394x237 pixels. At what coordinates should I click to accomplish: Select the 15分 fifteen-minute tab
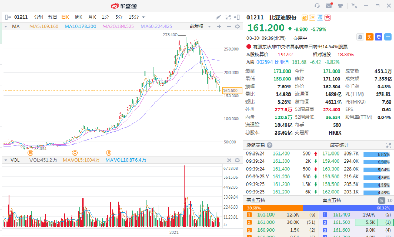(x=133, y=17)
